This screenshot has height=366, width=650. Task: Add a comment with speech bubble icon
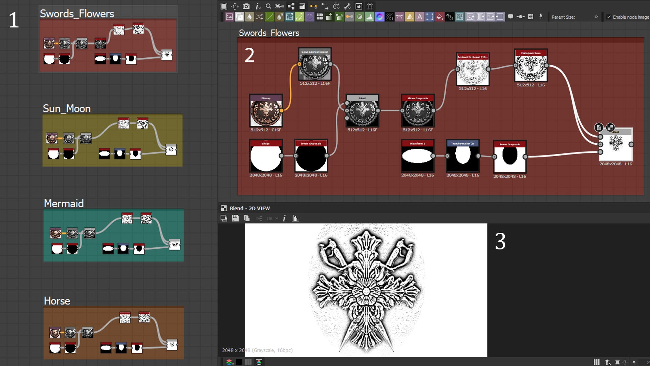[511, 17]
